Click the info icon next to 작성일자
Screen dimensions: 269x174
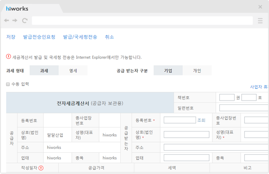pos(41,168)
